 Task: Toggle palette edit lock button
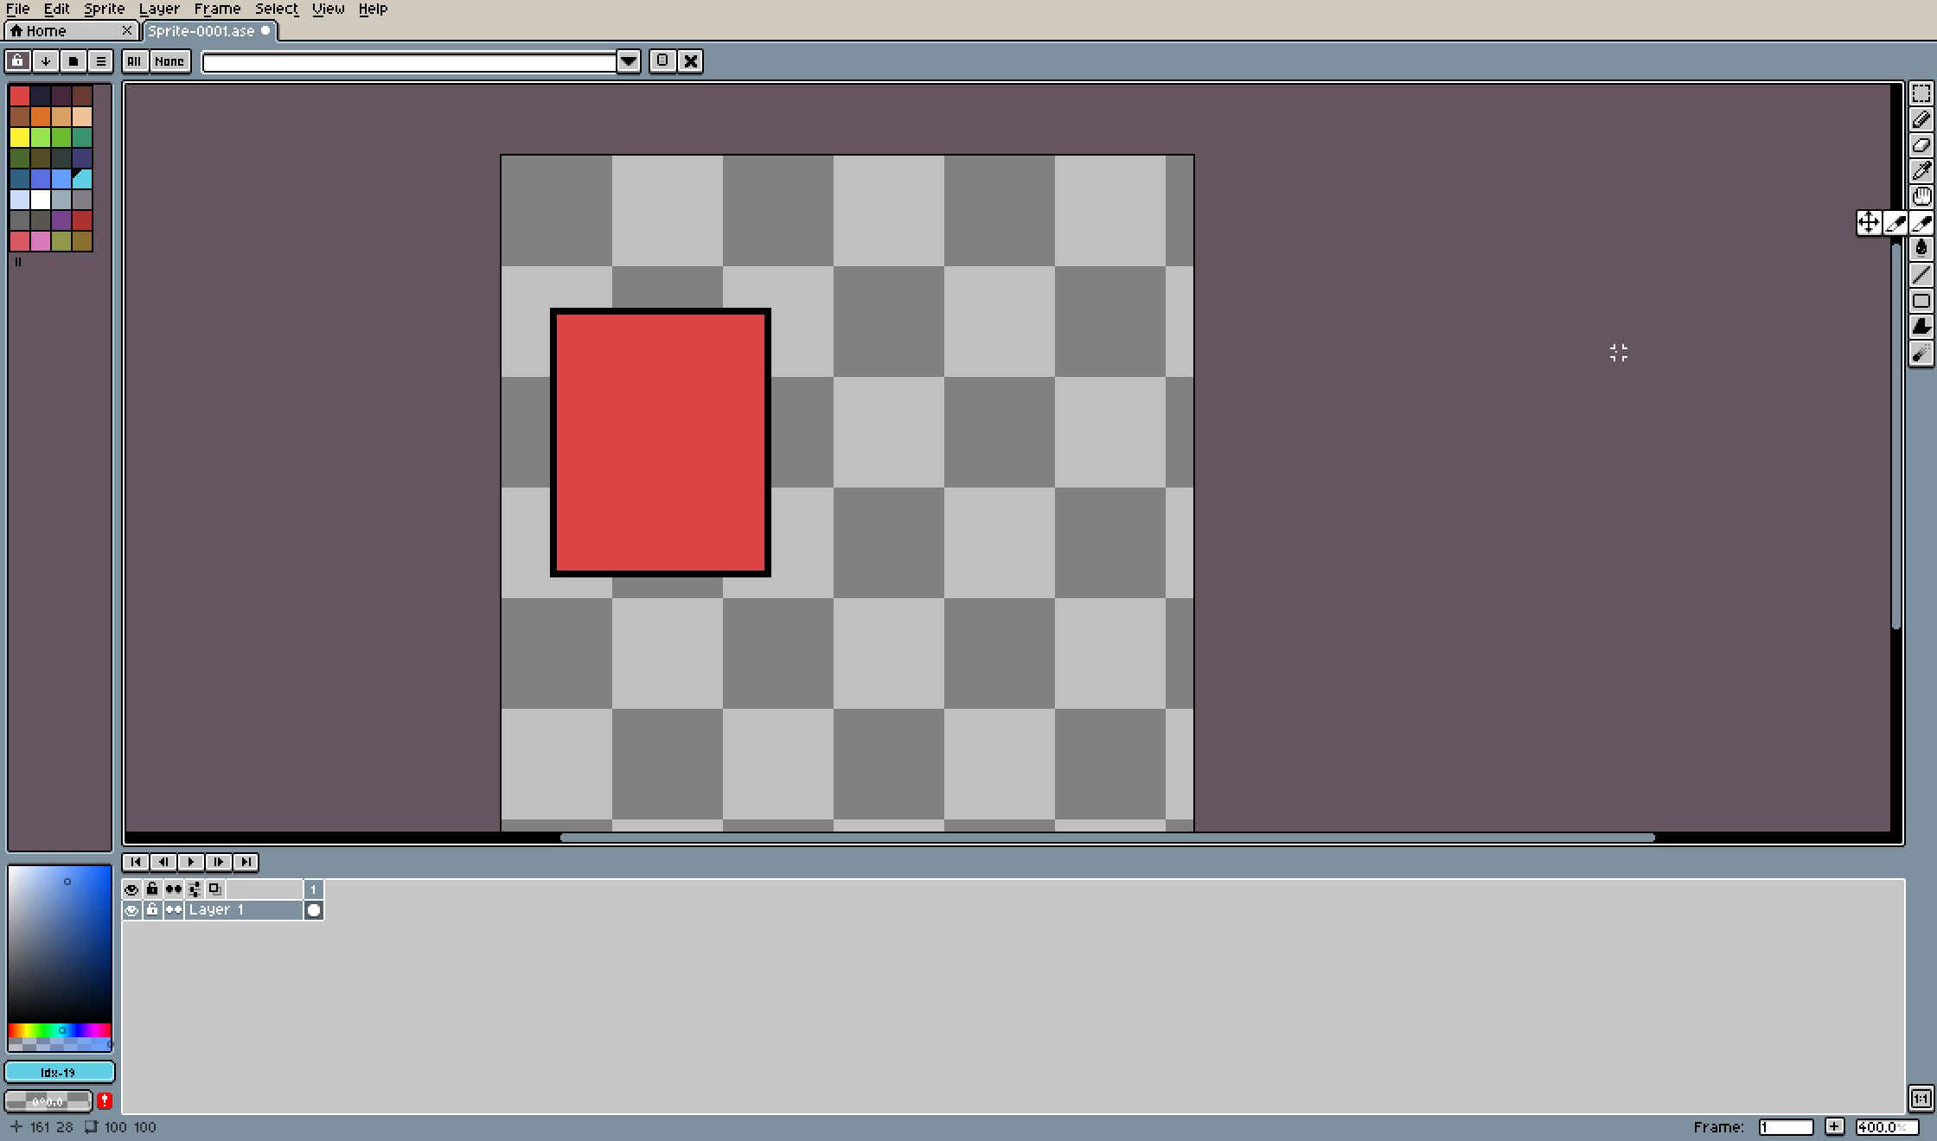18,61
